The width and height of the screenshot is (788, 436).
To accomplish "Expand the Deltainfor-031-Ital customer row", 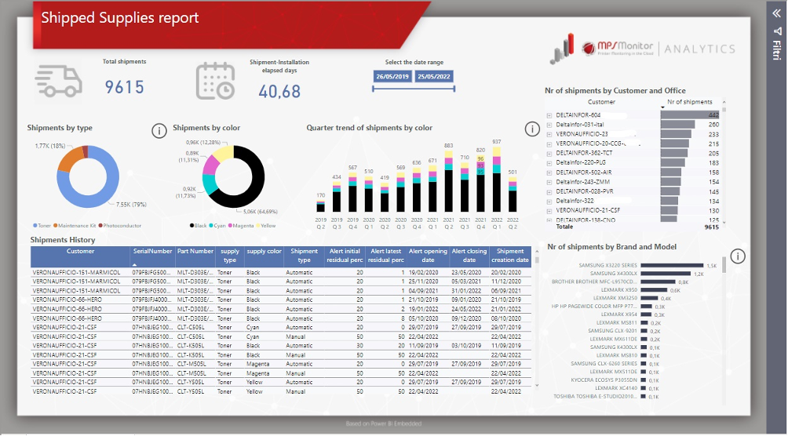I will (549, 125).
